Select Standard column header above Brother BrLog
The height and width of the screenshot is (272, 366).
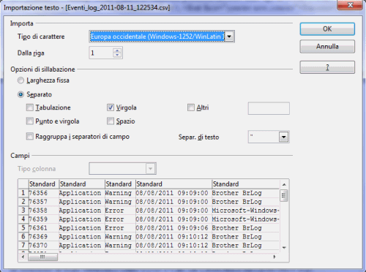pos(245,184)
